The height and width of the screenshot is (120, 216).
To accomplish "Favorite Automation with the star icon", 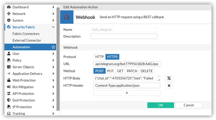I will tap(53, 47).
